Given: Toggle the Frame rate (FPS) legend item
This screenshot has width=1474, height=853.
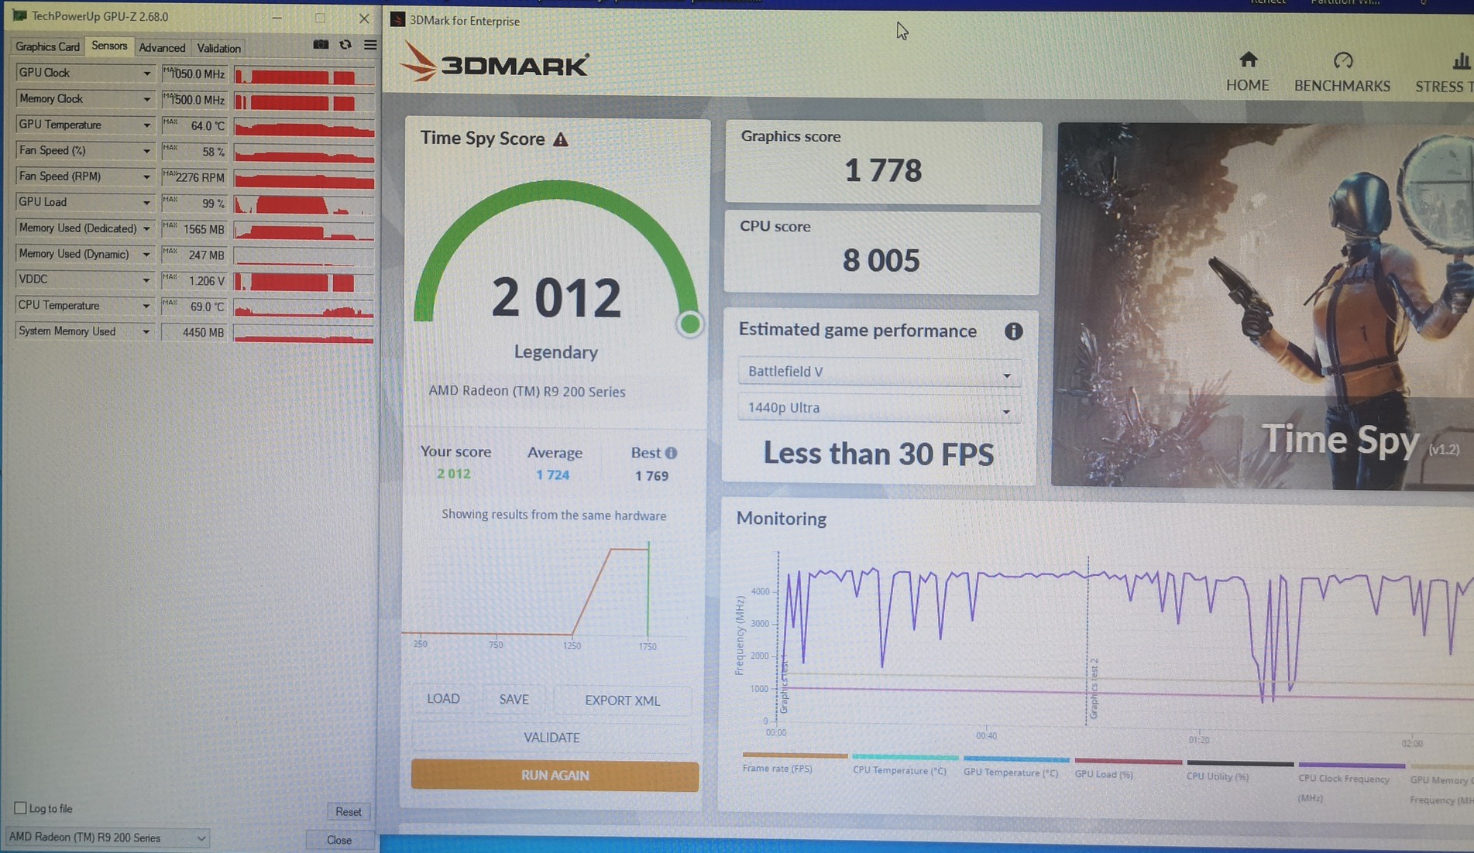Looking at the screenshot, I should [x=794, y=762].
